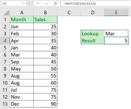This screenshot has height=109, width=131.
Task: Select row 4 header
Action: tap(5, 41)
